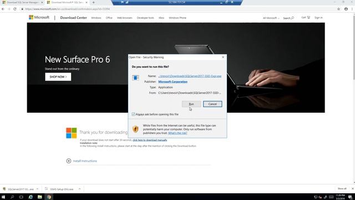Bookmark this page with the star icon
Image resolution: width=355 pixels, height=200 pixels.
point(338,9)
